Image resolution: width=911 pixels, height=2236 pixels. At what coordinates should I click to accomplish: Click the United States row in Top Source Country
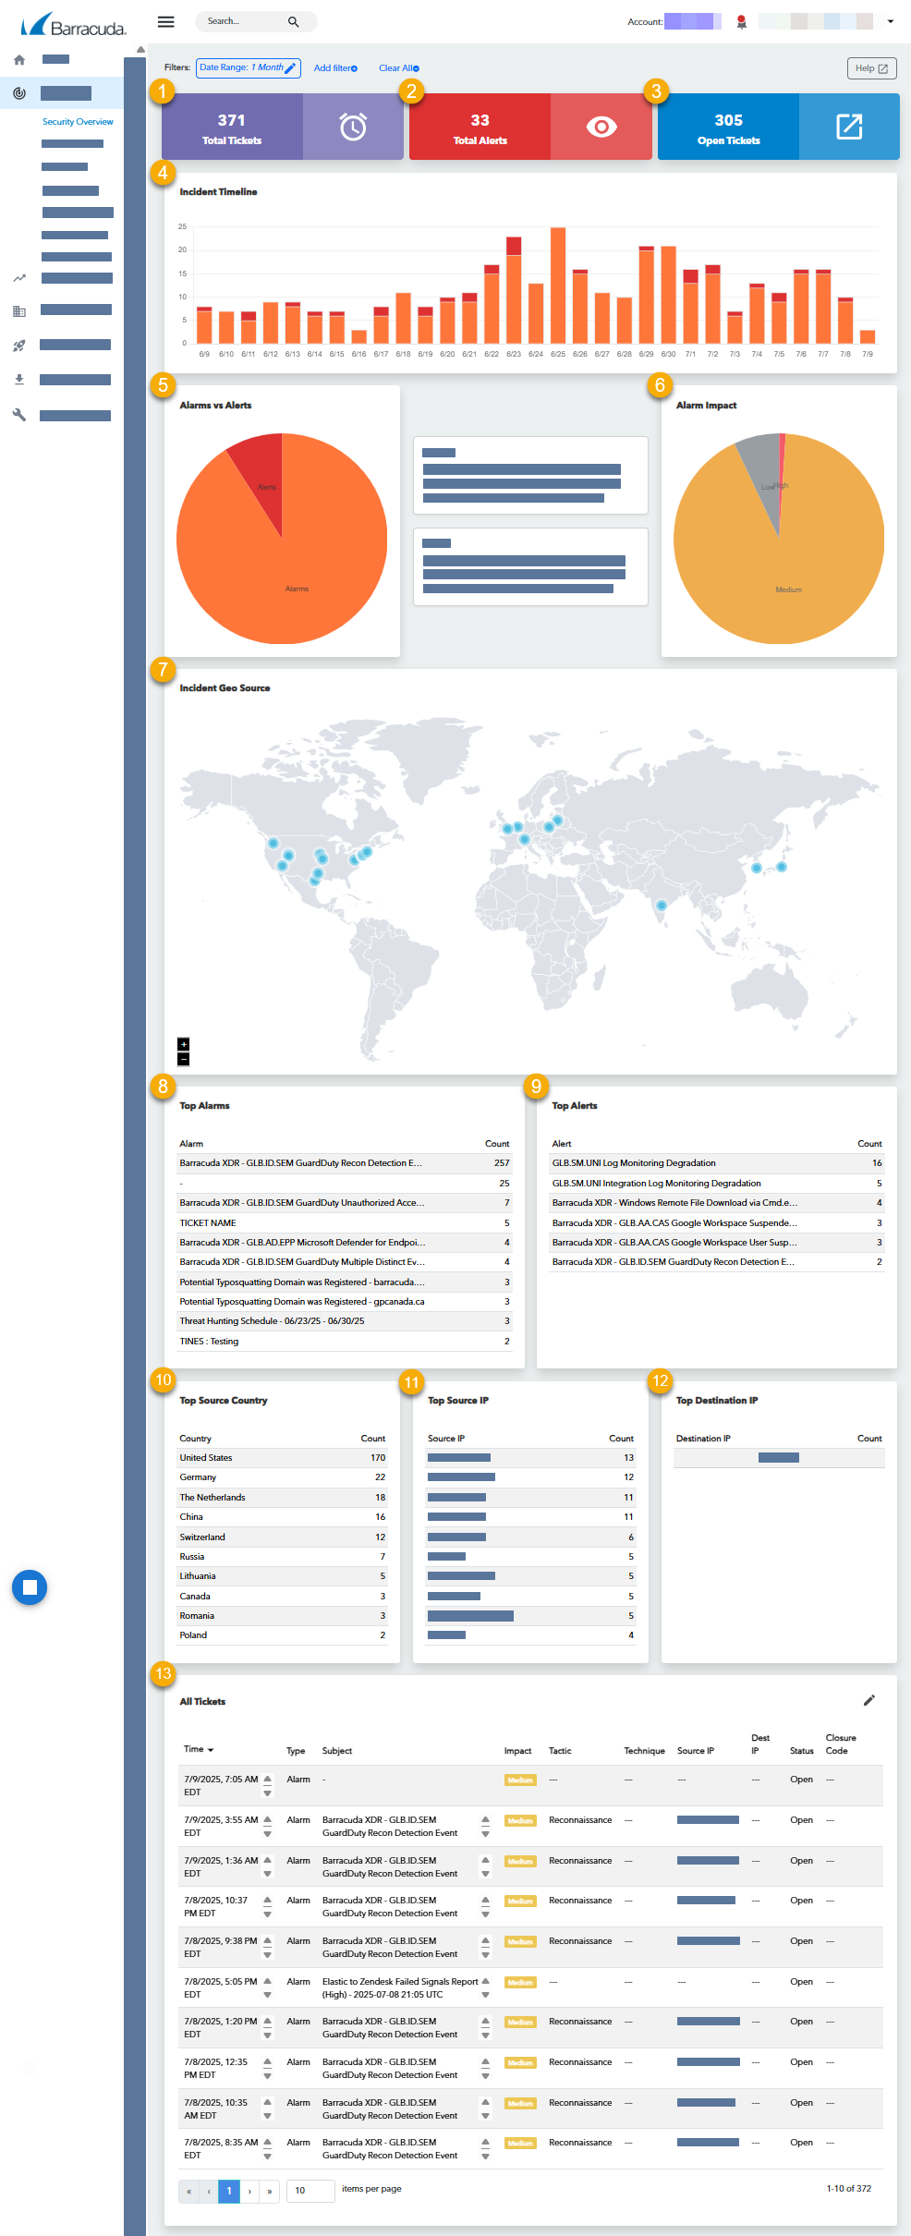pos(282,1458)
